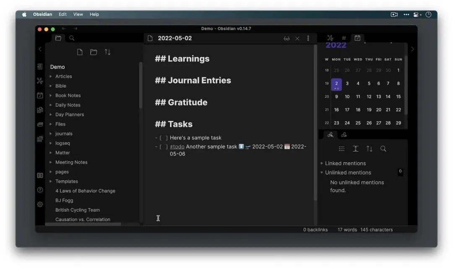This screenshot has width=453, height=268.
Task: Open the outgoing links tab icon
Action: pos(344,135)
